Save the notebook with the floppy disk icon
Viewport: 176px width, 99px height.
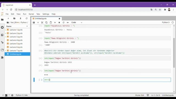[34, 23]
